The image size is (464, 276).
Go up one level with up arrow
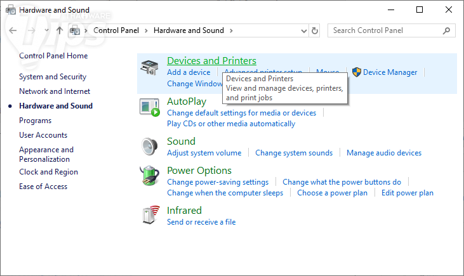click(x=60, y=30)
